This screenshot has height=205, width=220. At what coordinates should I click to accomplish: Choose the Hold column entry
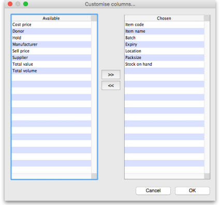click(51, 38)
